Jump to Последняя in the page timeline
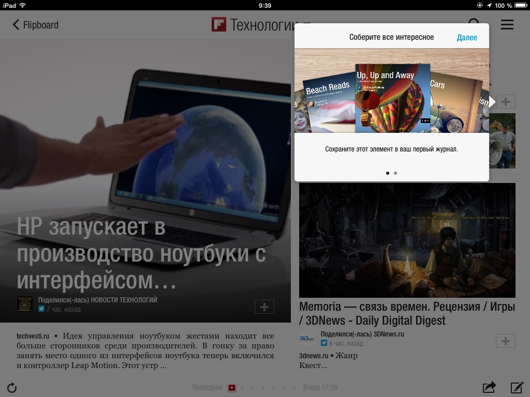This screenshot has width=530, height=397. (x=207, y=388)
